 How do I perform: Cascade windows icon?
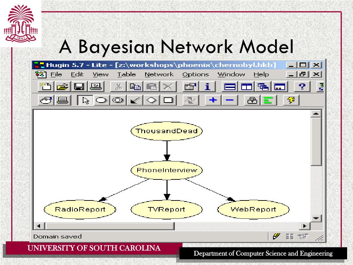(x=263, y=87)
